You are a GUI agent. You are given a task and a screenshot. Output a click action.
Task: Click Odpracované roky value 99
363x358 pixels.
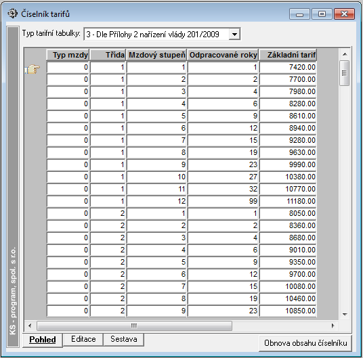click(223, 201)
